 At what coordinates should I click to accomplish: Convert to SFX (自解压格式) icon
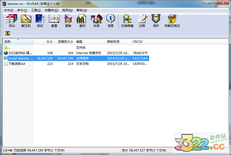[x=172, y=21]
